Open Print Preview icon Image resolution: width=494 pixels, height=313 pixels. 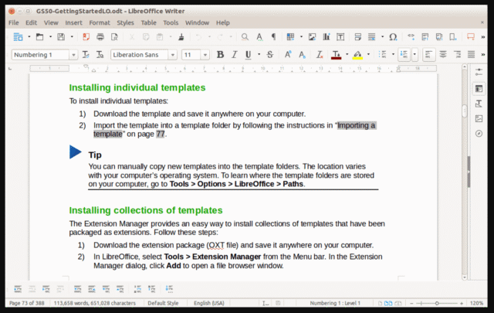click(114, 37)
